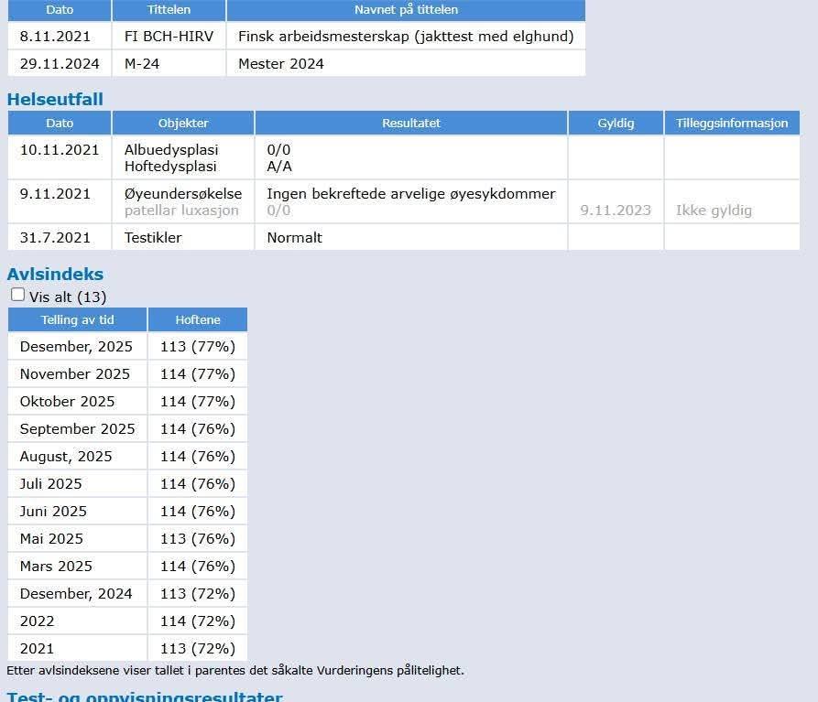818x702 pixels.
Task: Click the 'Normalt' result
Action: click(x=294, y=238)
